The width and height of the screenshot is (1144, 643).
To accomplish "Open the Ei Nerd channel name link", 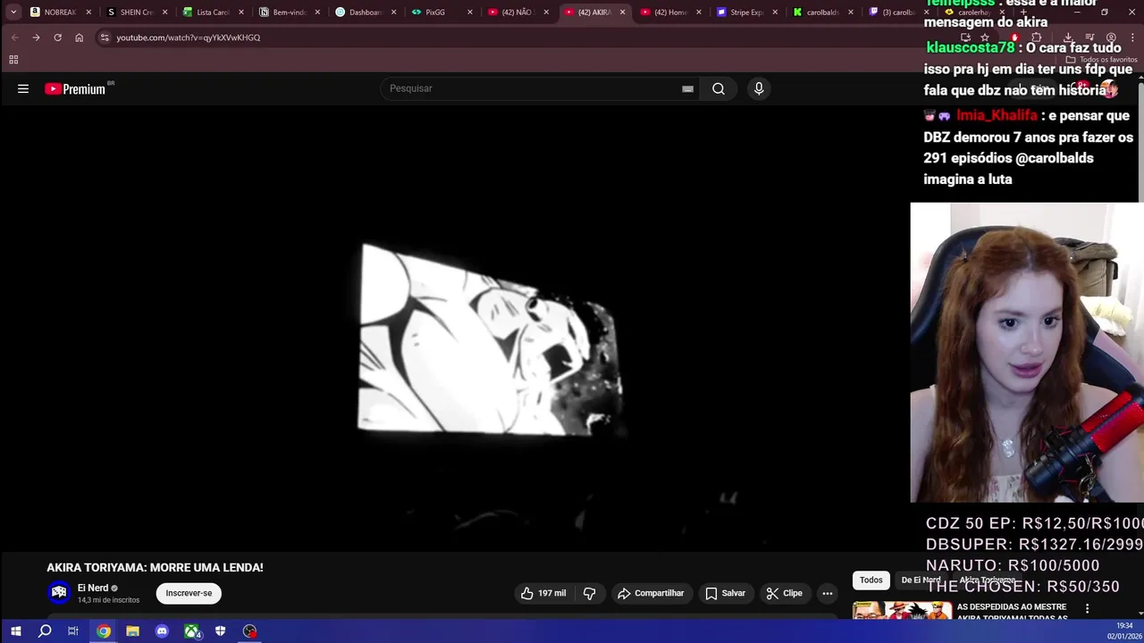I will coord(93,588).
